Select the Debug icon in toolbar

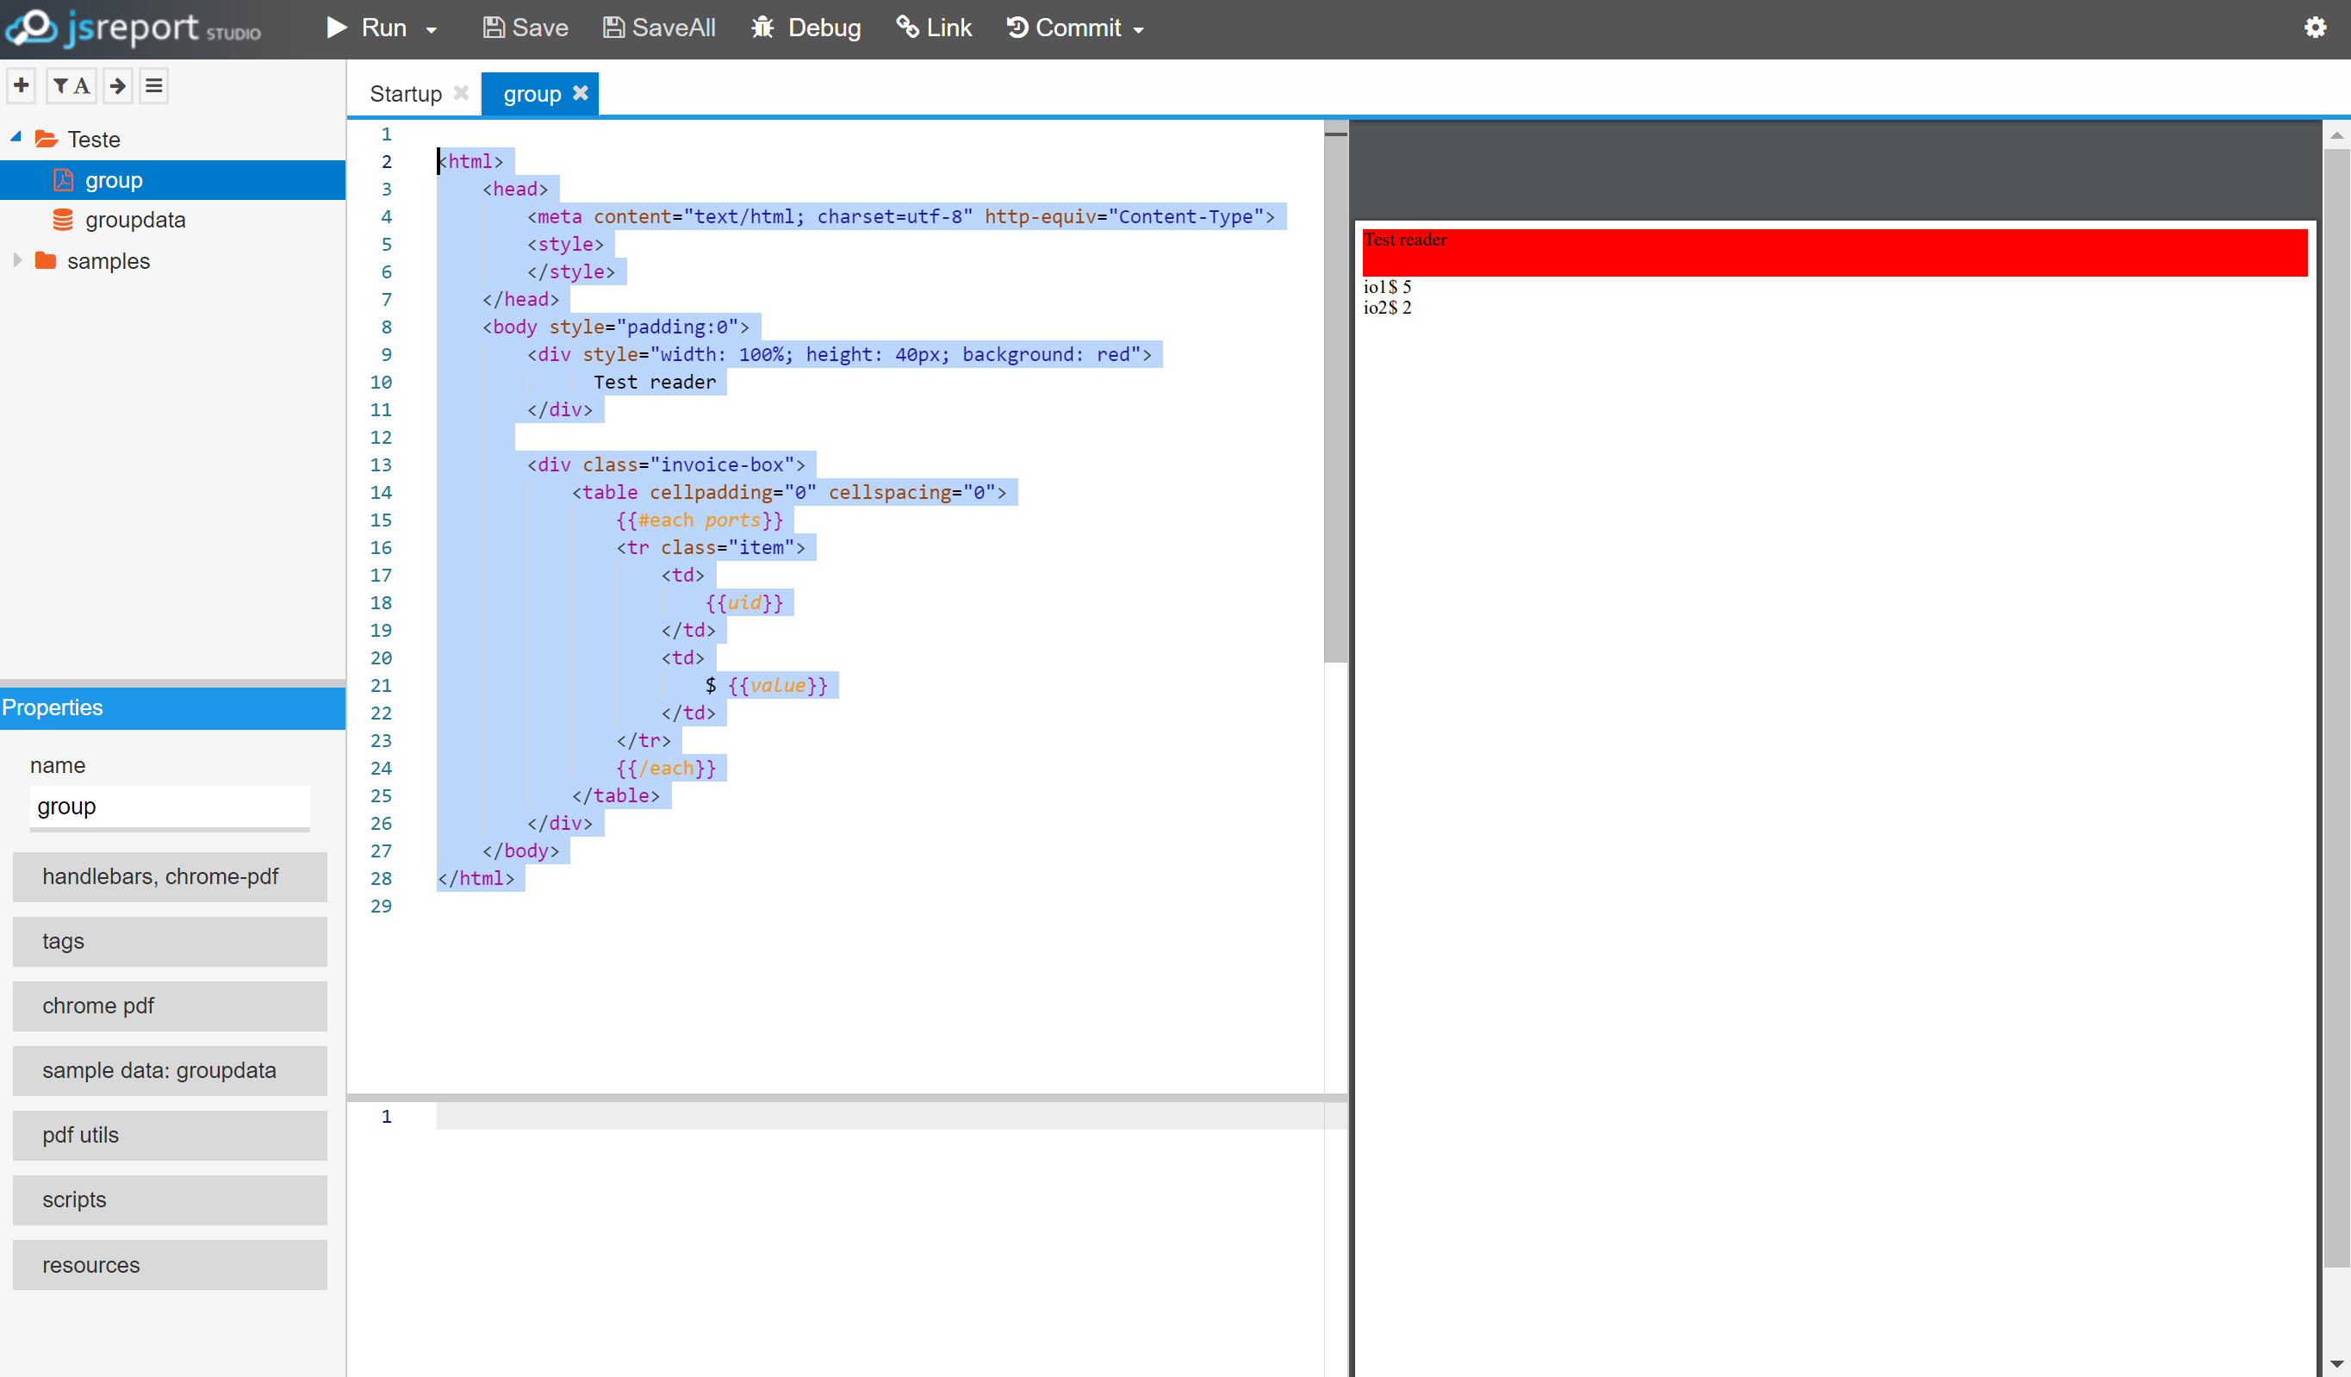coord(763,27)
